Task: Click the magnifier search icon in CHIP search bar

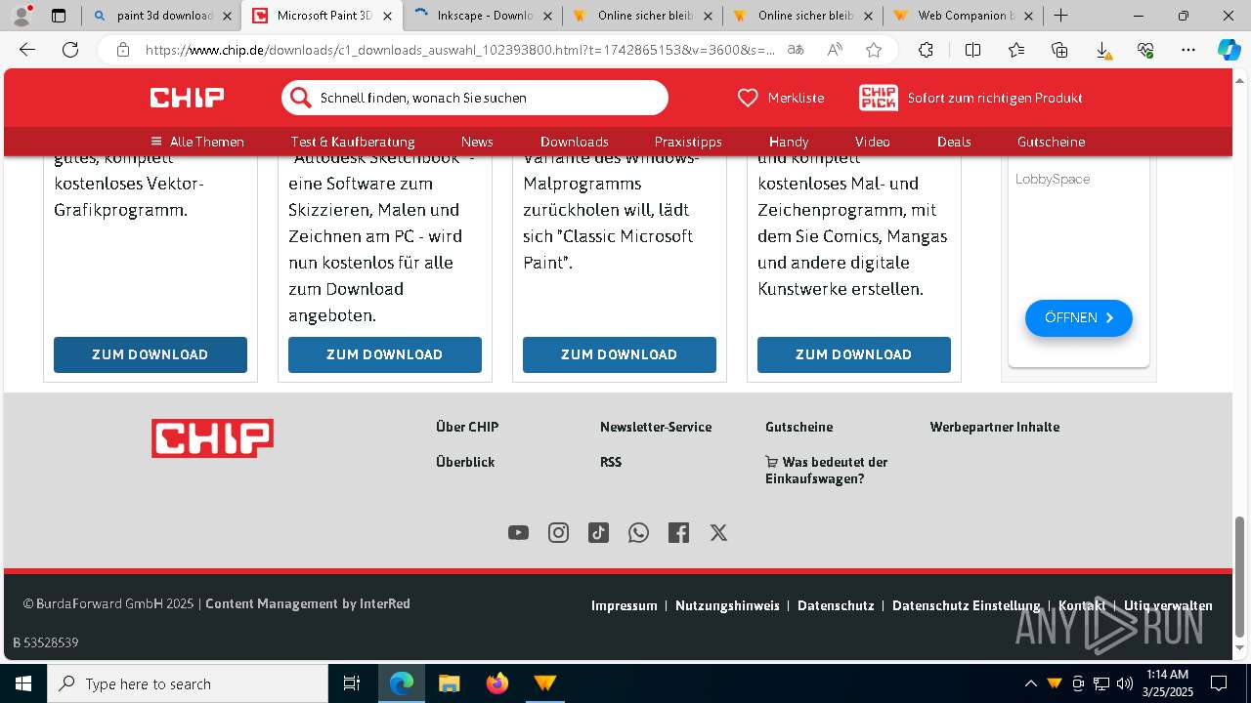Action: coord(300,98)
